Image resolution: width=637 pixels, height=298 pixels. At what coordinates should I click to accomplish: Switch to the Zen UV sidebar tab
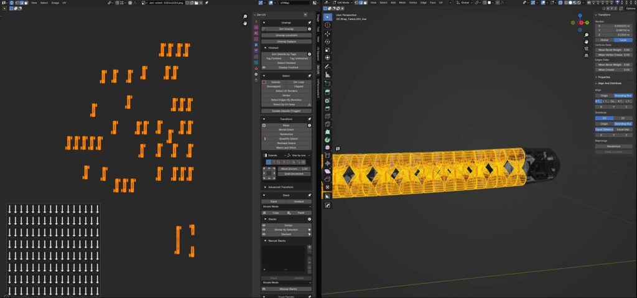pos(318,68)
